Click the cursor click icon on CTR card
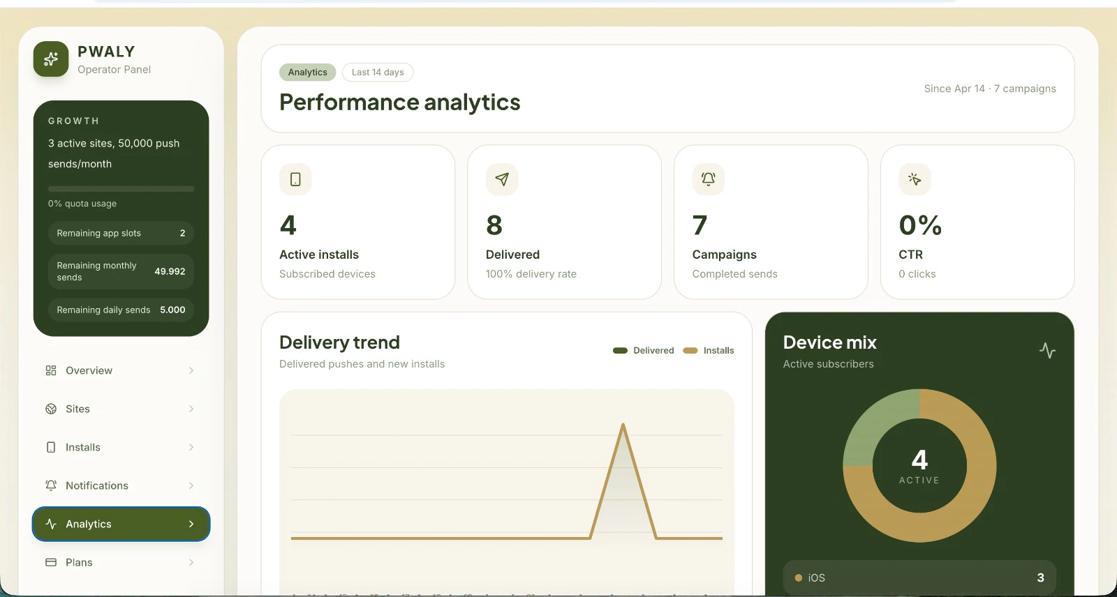 coord(915,179)
